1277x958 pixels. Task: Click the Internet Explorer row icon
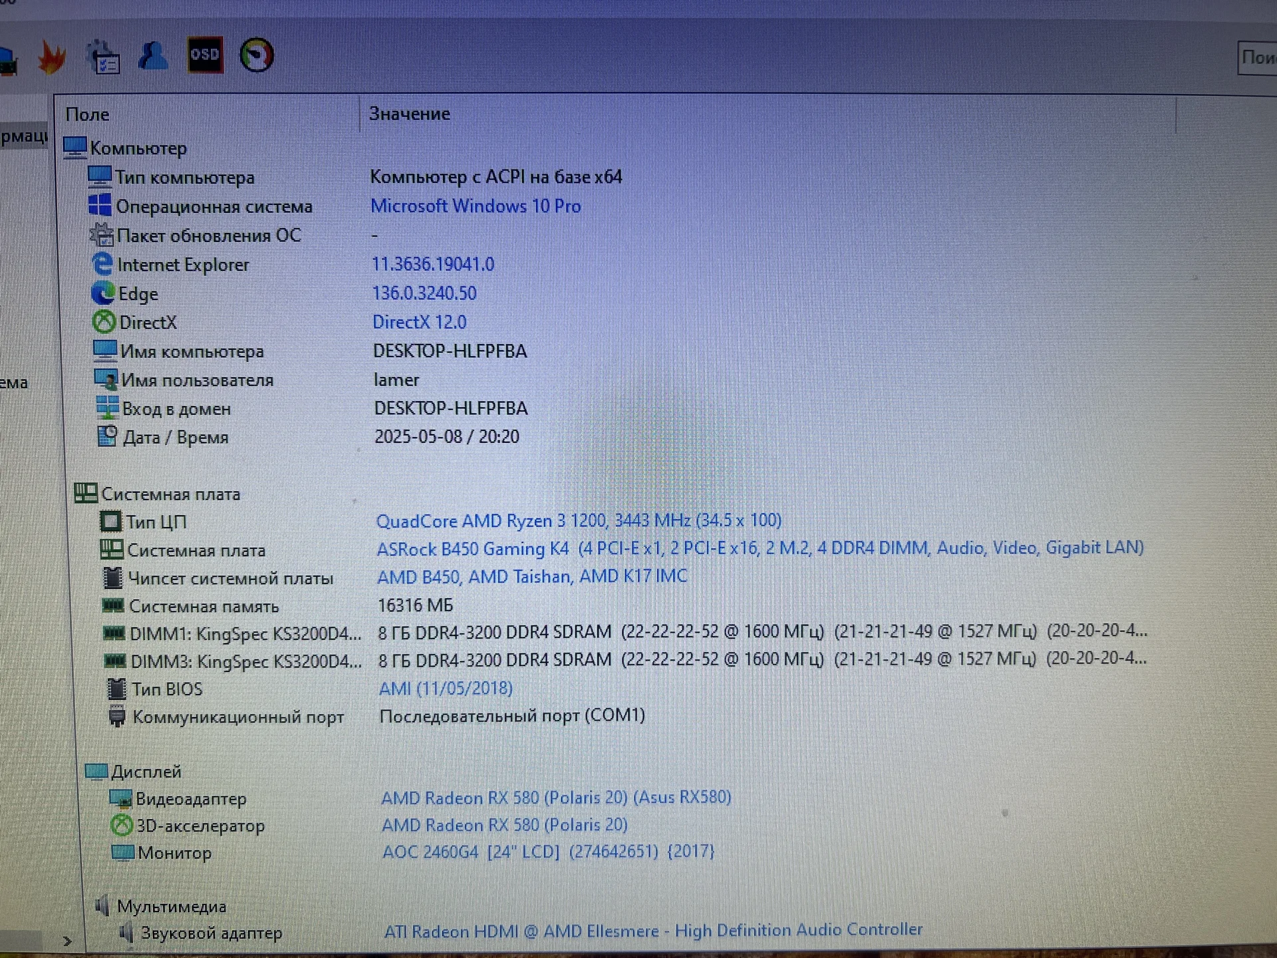tap(102, 263)
